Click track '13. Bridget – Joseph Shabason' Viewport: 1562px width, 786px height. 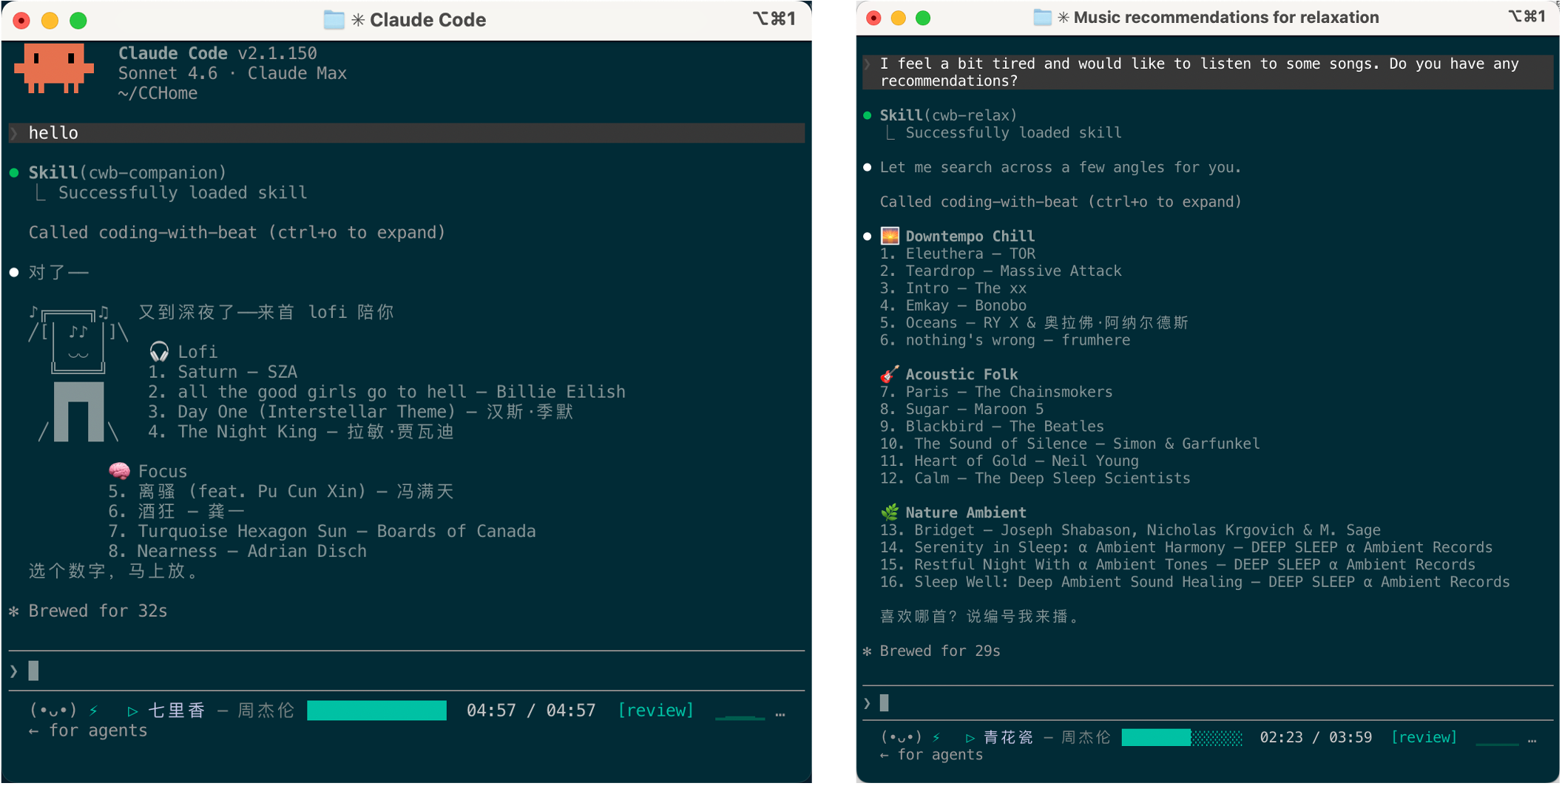pyautogui.click(x=1130, y=529)
